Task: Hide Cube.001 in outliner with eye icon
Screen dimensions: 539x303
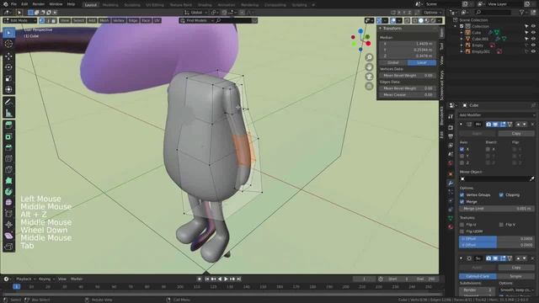Action: [533, 39]
